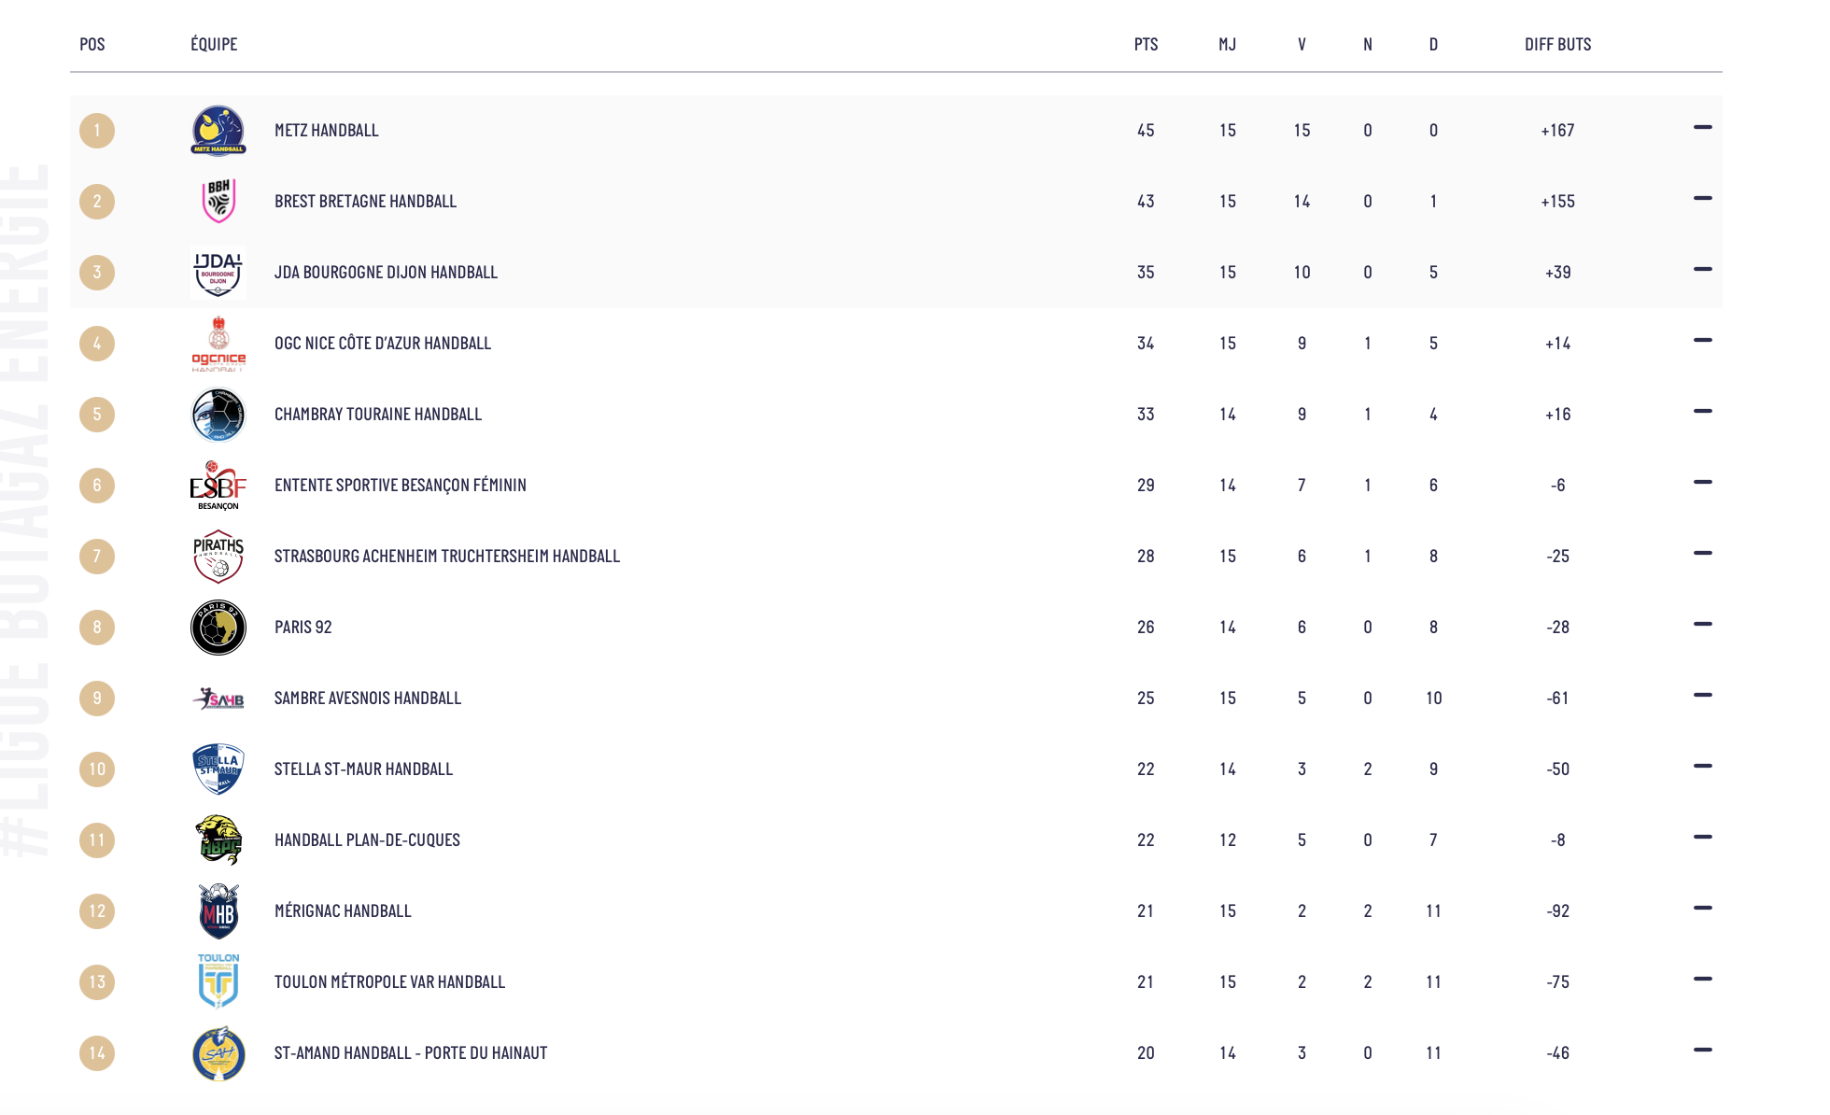Click the Piraths Strasbourg team crest

point(218,557)
